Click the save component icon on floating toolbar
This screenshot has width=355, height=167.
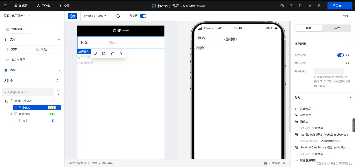[104, 54]
